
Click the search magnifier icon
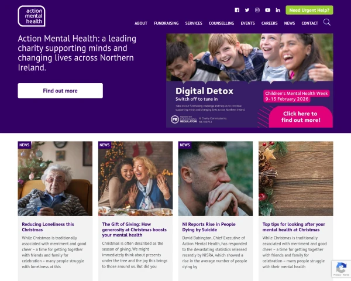pyautogui.click(x=327, y=22)
